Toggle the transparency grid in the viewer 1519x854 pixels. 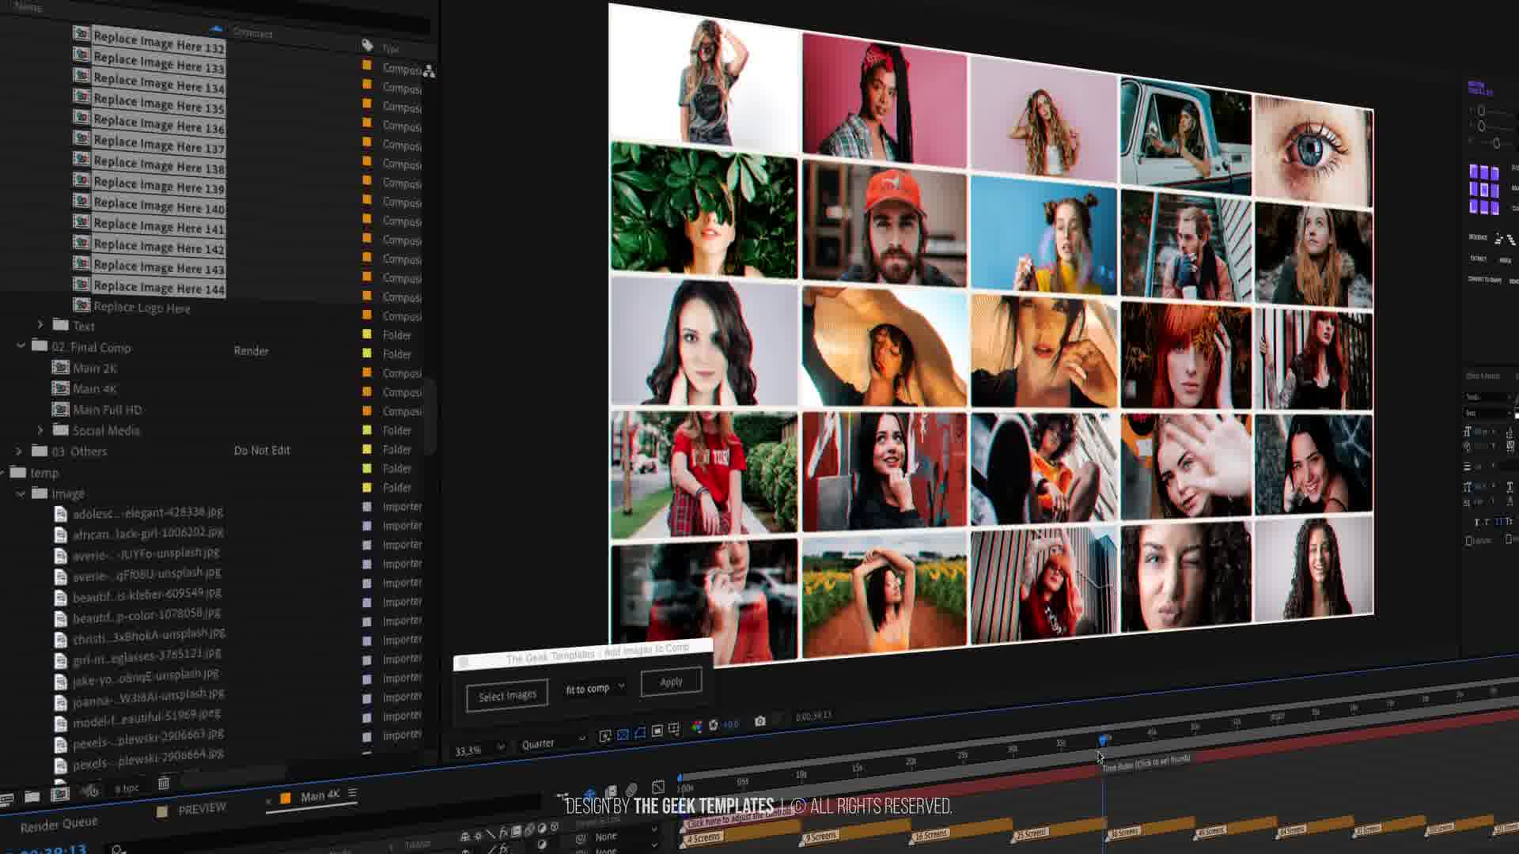tap(623, 735)
